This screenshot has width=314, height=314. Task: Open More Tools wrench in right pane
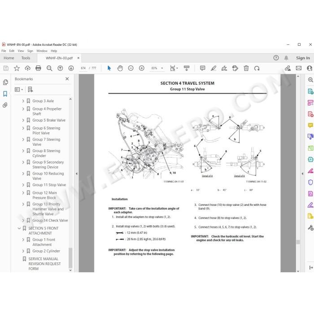click(310, 227)
